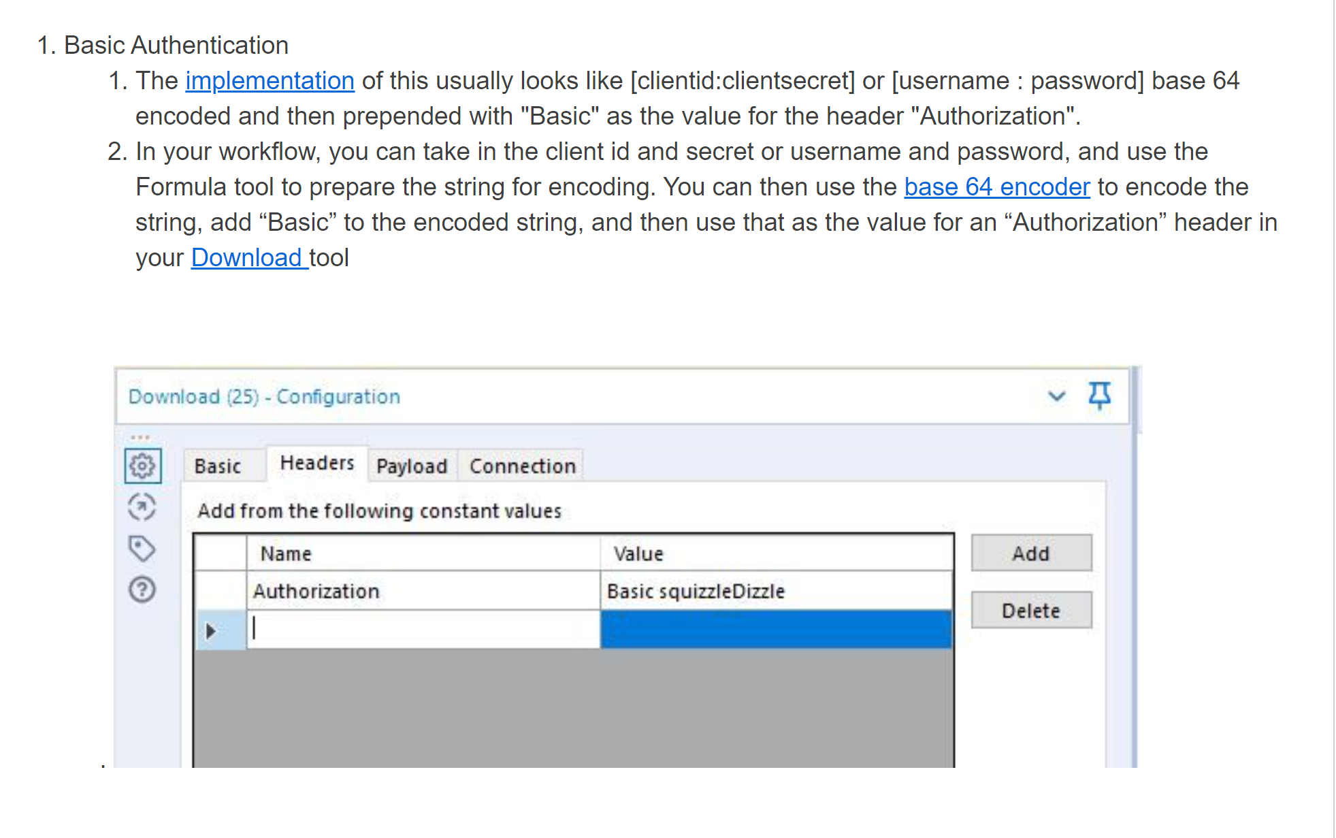
Task: Switch to the Headers tab
Action: 317,464
